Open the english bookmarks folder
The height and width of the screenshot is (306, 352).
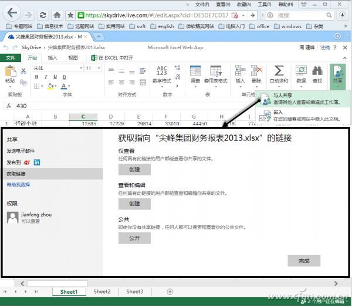point(163,26)
